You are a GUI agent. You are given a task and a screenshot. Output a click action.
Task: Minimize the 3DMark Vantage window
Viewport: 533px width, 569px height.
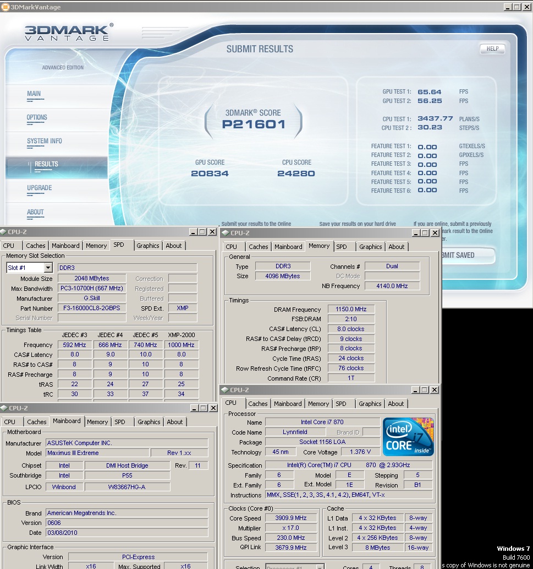pos(508,7)
